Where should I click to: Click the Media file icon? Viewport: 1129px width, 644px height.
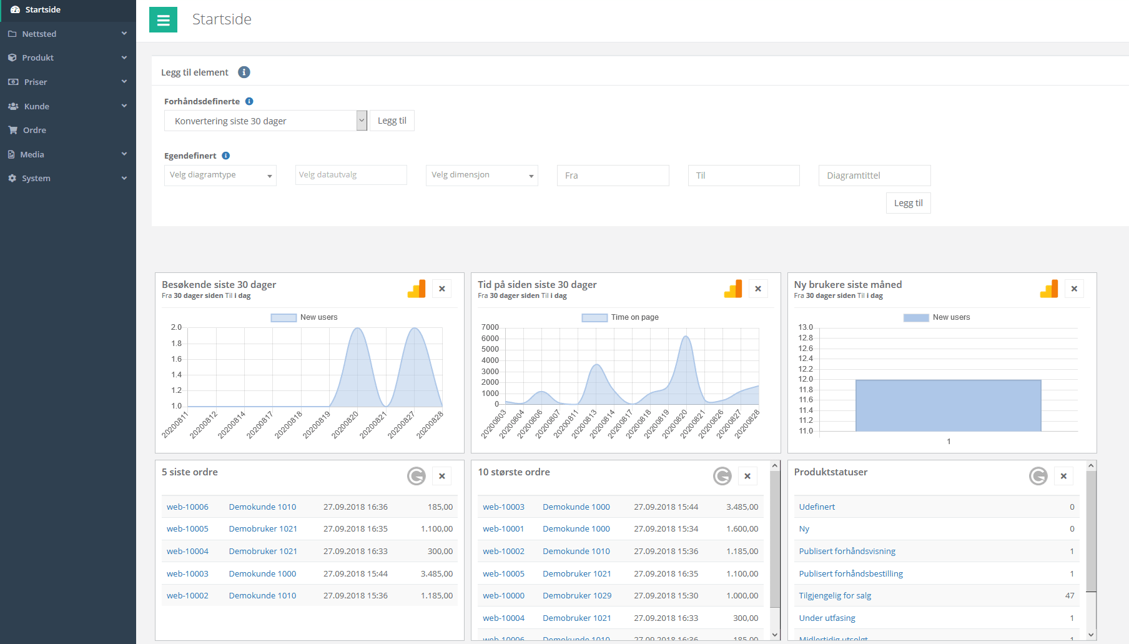pyautogui.click(x=11, y=154)
